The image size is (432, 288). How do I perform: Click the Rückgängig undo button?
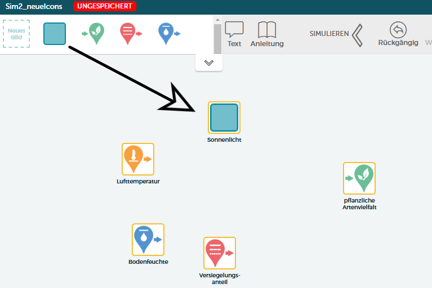click(398, 34)
